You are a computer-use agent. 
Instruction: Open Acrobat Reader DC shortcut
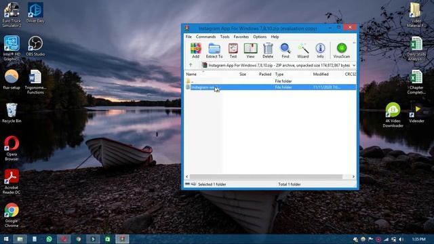(12, 182)
